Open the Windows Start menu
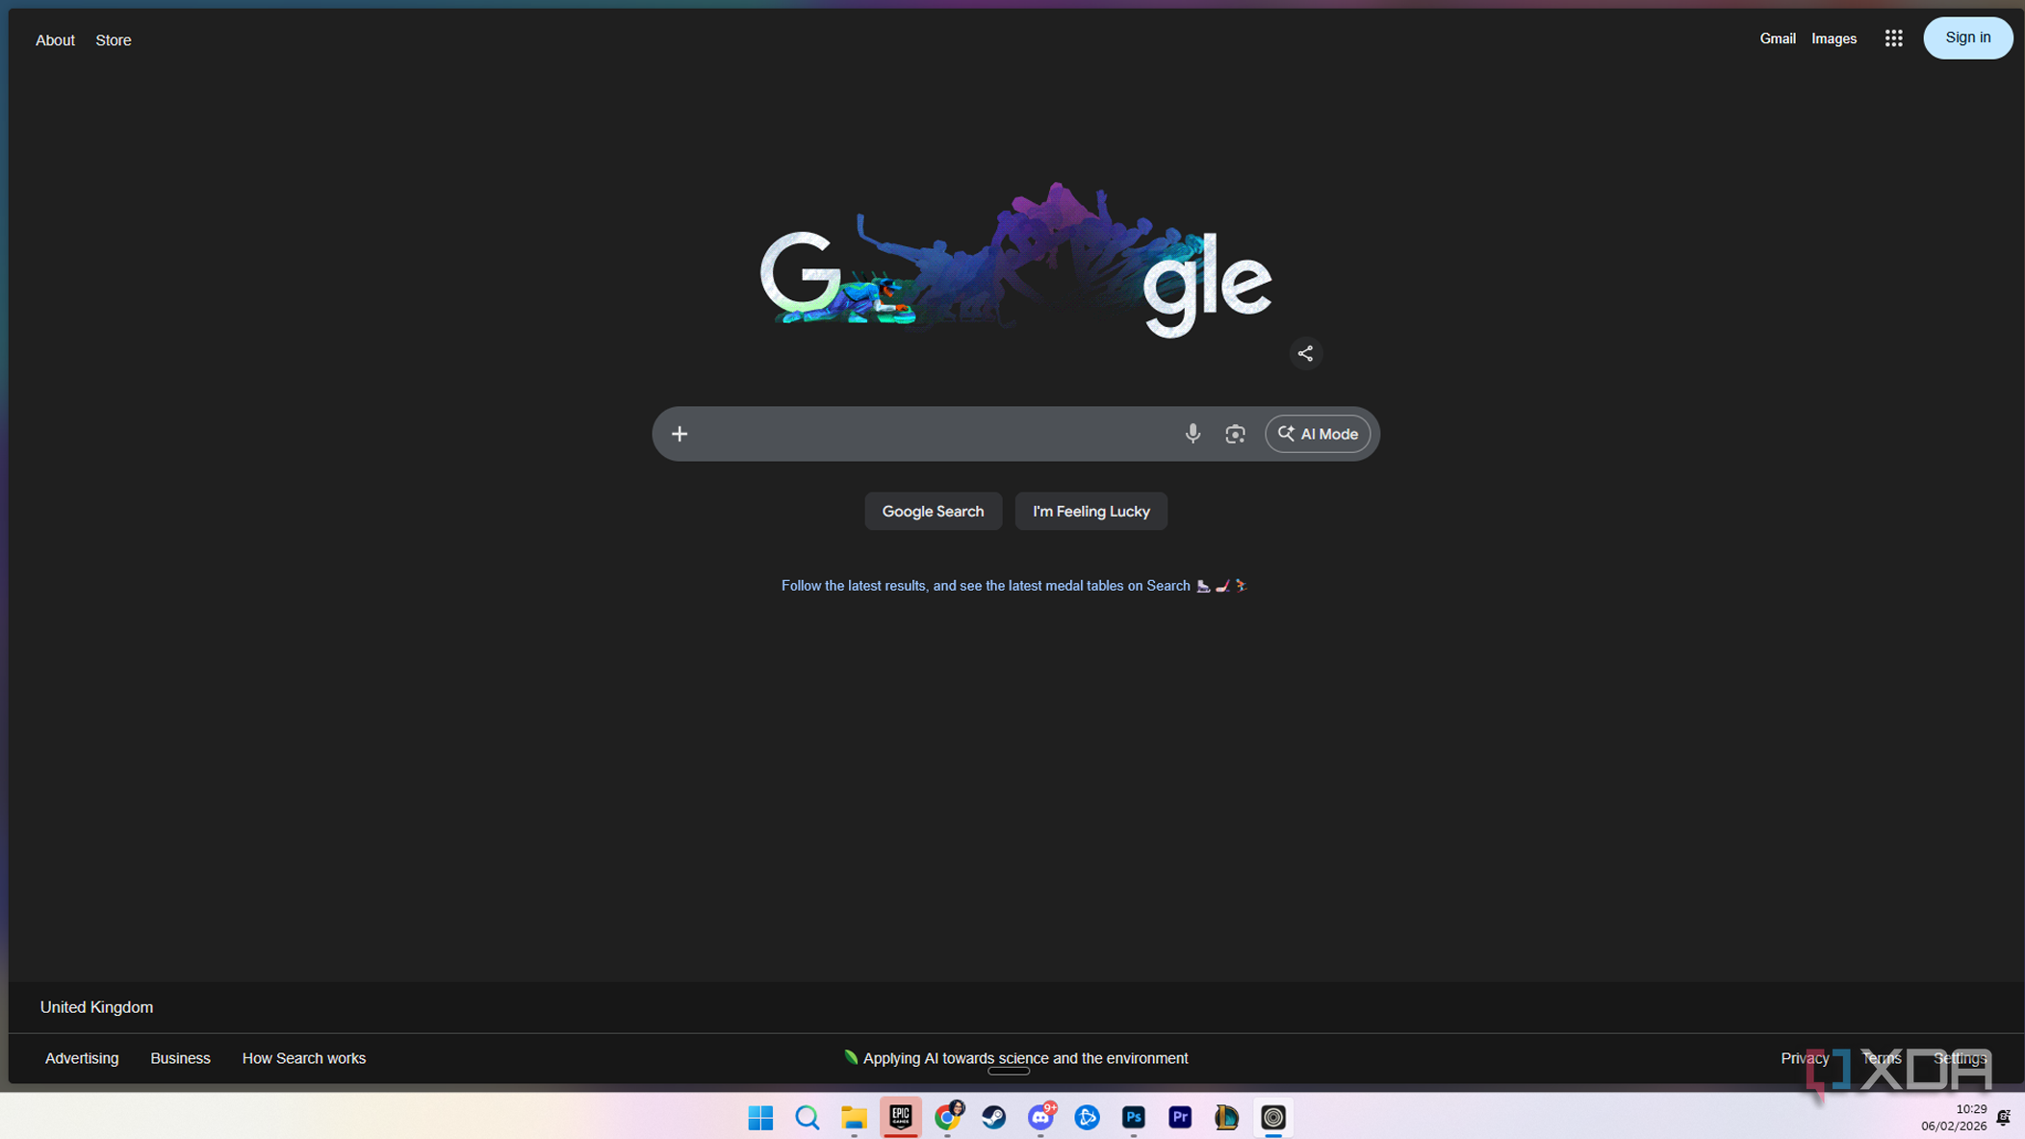The image size is (2025, 1139). click(760, 1117)
